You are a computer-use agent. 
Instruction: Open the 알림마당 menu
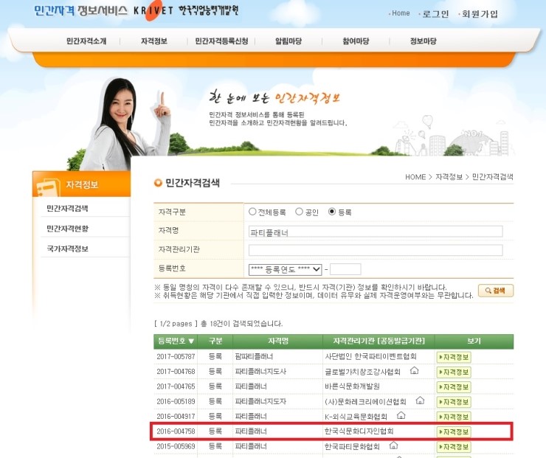click(x=288, y=41)
